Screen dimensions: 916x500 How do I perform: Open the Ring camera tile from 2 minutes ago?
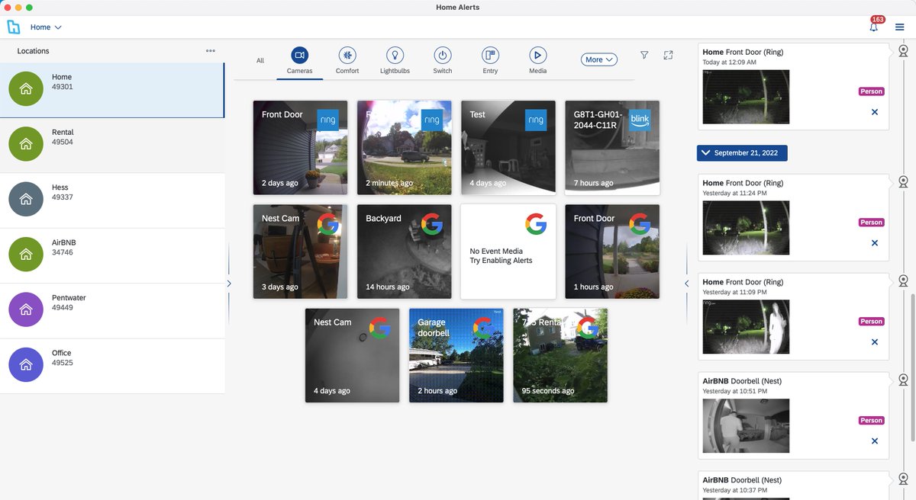pyautogui.click(x=404, y=147)
